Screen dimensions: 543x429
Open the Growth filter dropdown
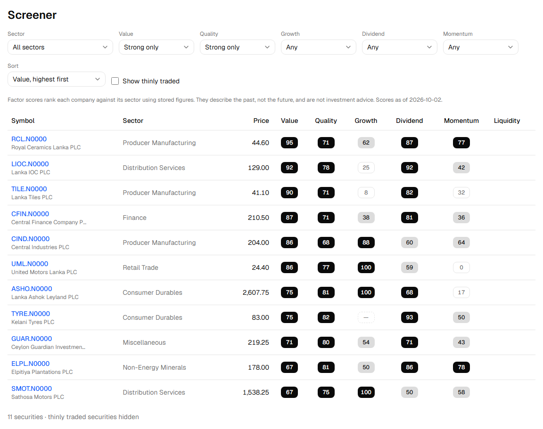(x=318, y=47)
